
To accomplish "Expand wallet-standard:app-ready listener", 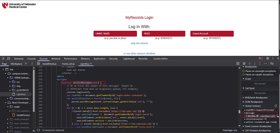I will 245,122.
